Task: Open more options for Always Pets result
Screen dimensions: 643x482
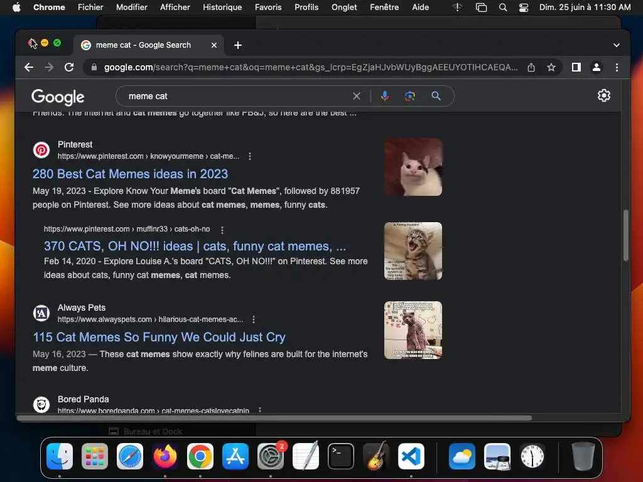Action: click(254, 319)
